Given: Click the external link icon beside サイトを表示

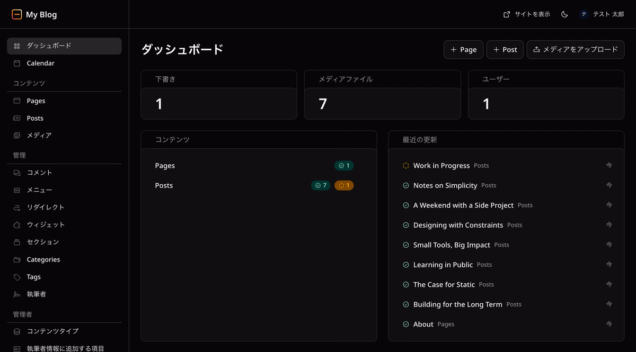Looking at the screenshot, I should (x=507, y=14).
